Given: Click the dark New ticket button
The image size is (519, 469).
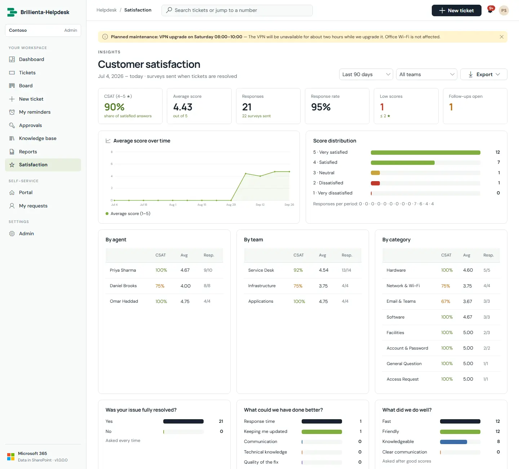Looking at the screenshot, I should (456, 10).
